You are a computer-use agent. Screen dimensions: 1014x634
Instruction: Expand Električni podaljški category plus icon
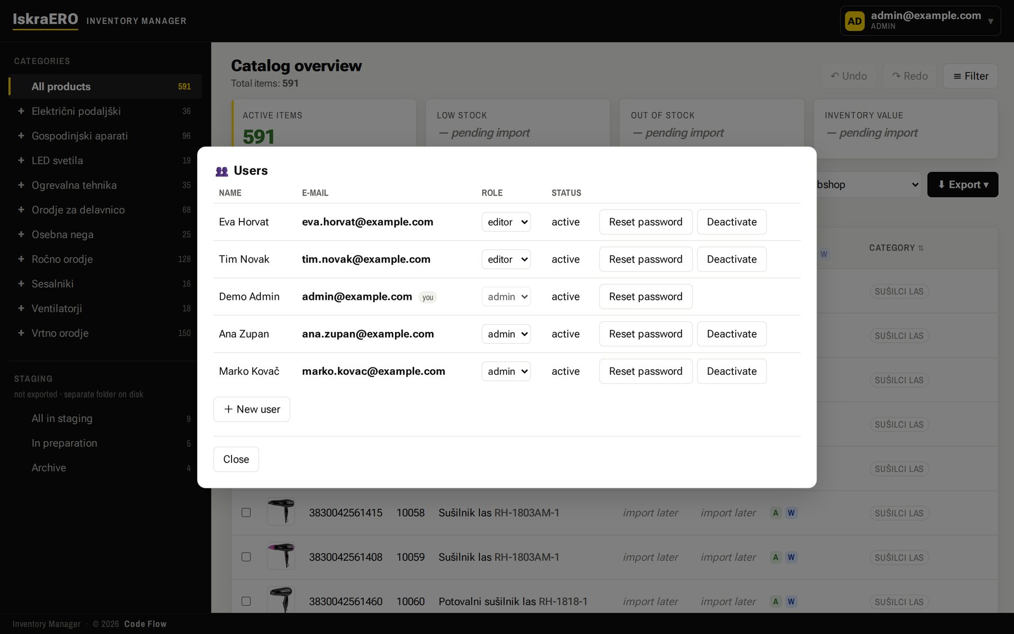[21, 111]
